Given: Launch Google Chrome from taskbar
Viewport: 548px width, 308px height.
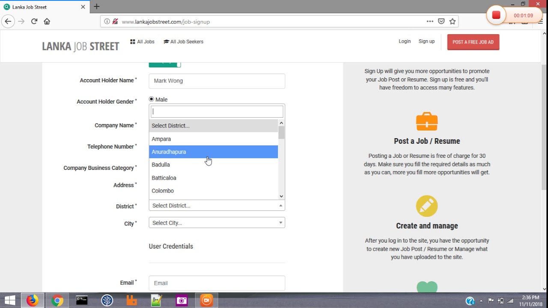Looking at the screenshot, I should (57, 301).
